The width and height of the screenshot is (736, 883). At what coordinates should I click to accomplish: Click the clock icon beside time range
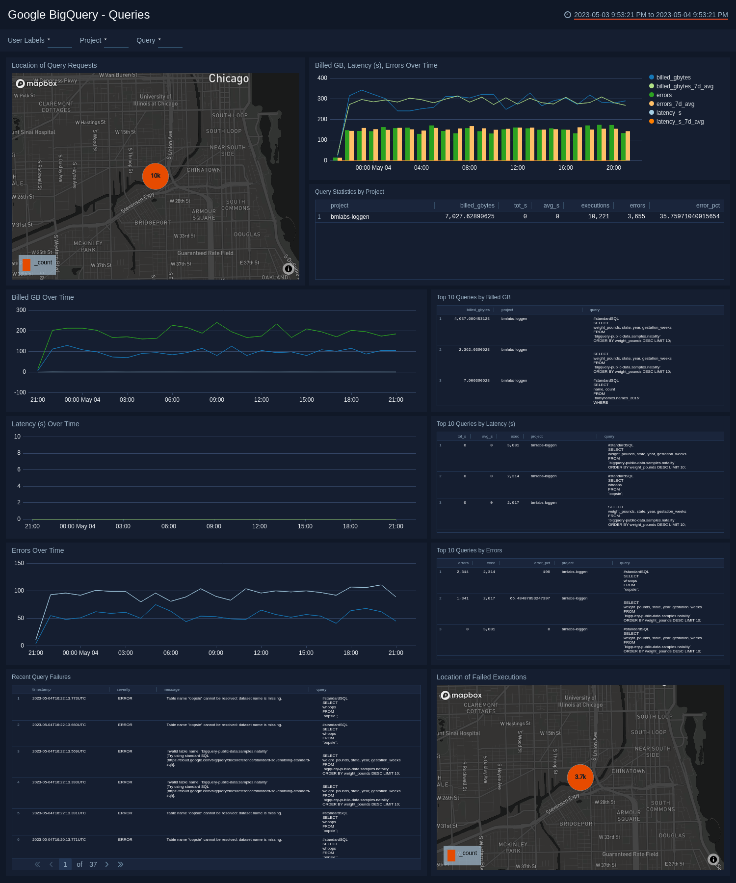click(x=568, y=15)
